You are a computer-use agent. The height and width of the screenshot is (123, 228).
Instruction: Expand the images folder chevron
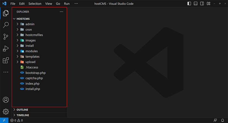coord(17,40)
